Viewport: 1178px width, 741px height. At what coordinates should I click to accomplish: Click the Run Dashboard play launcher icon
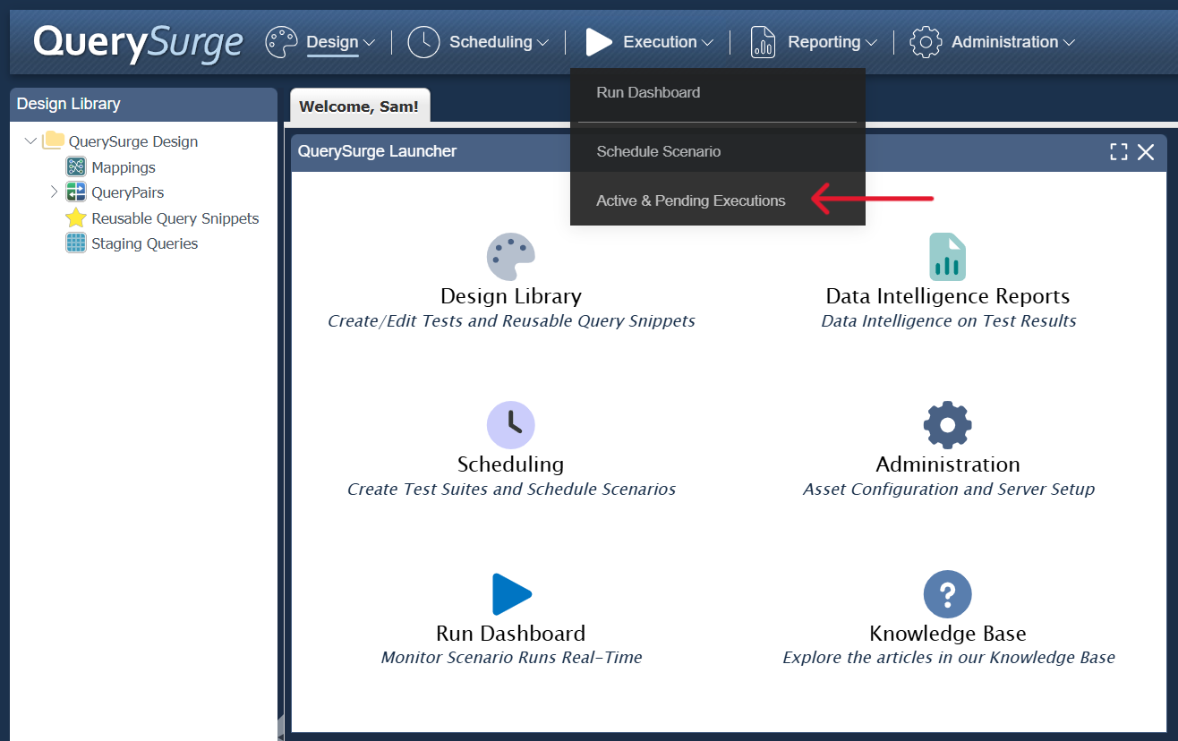click(511, 594)
